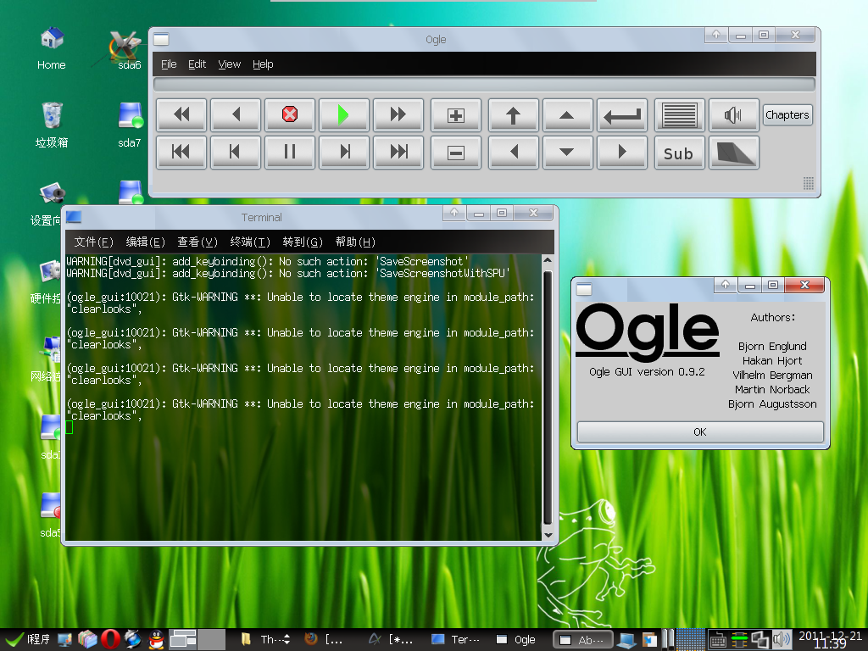Open the 程序 applications menu in taskbar
Screen dimensions: 868x651
tap(28, 639)
